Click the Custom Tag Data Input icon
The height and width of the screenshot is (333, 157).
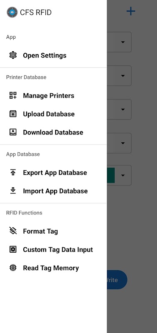pos(13,249)
